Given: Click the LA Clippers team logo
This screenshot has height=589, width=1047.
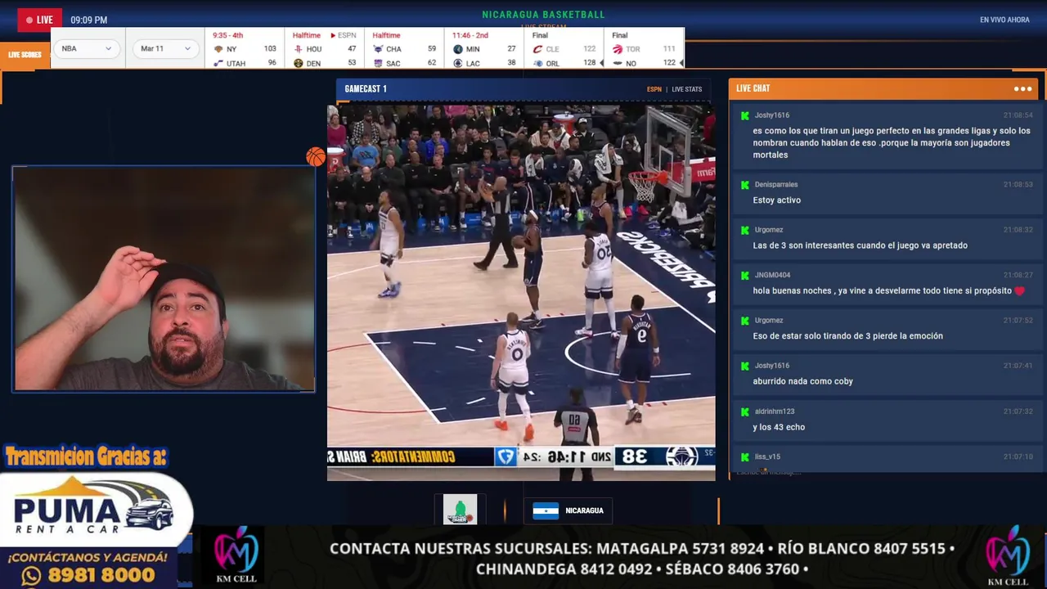Looking at the screenshot, I should (458, 63).
